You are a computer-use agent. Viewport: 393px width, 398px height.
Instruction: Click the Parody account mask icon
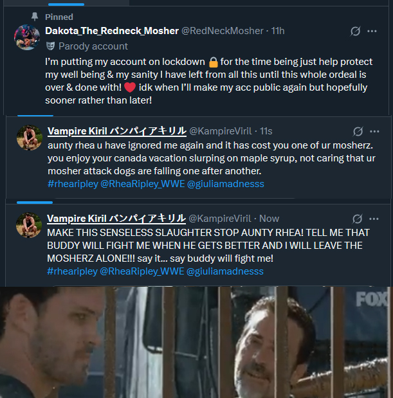tap(51, 46)
